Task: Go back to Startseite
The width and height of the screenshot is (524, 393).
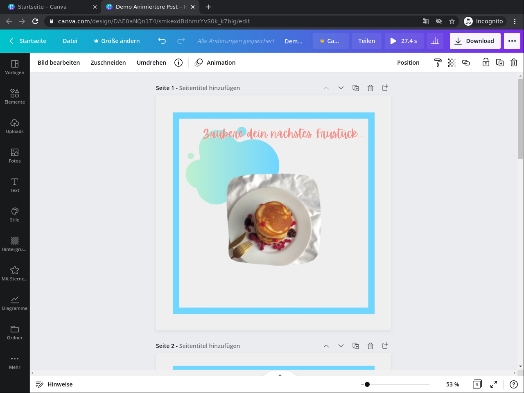Action: (x=28, y=41)
